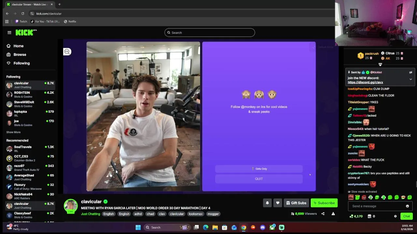The image size is (417, 234).
Task: Open For You - TikTok bookmark
Action: click(x=45, y=21)
